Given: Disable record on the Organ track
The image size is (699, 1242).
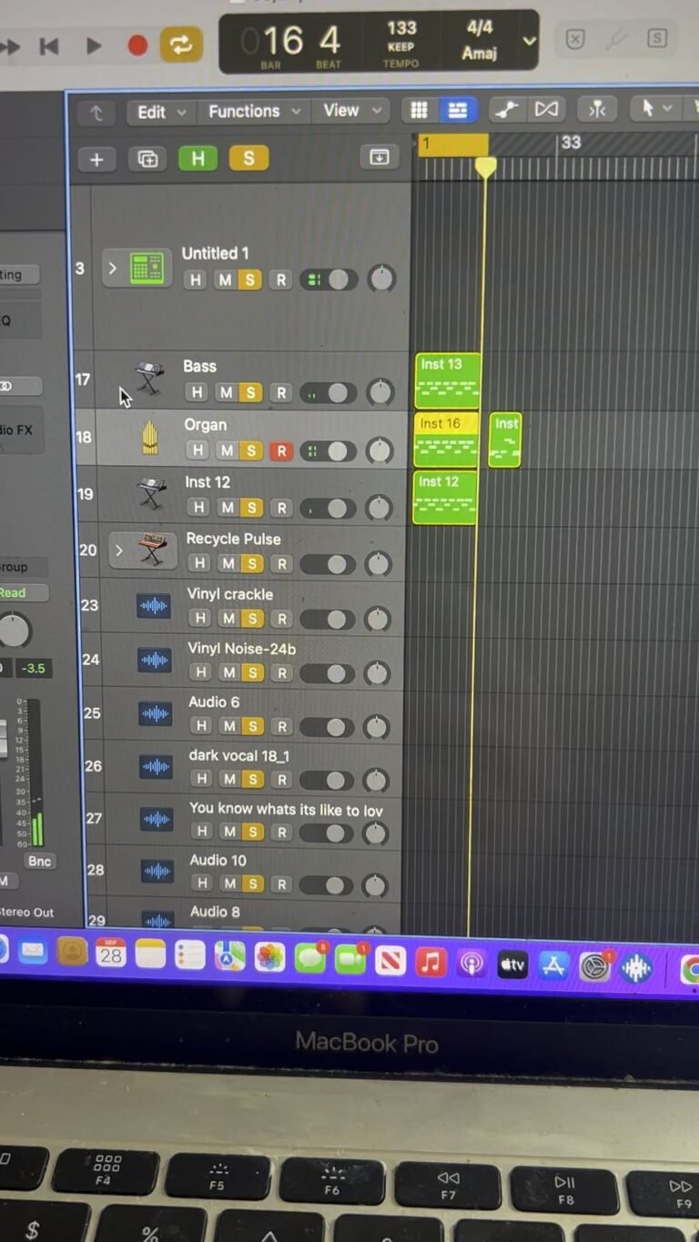Looking at the screenshot, I should coord(280,451).
